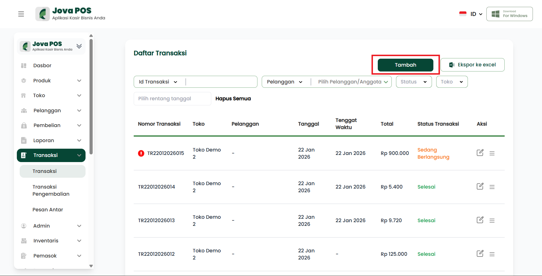Screen dimensions: 542x276
Task: Open the hamburger menu at top left
Action: click(21, 14)
